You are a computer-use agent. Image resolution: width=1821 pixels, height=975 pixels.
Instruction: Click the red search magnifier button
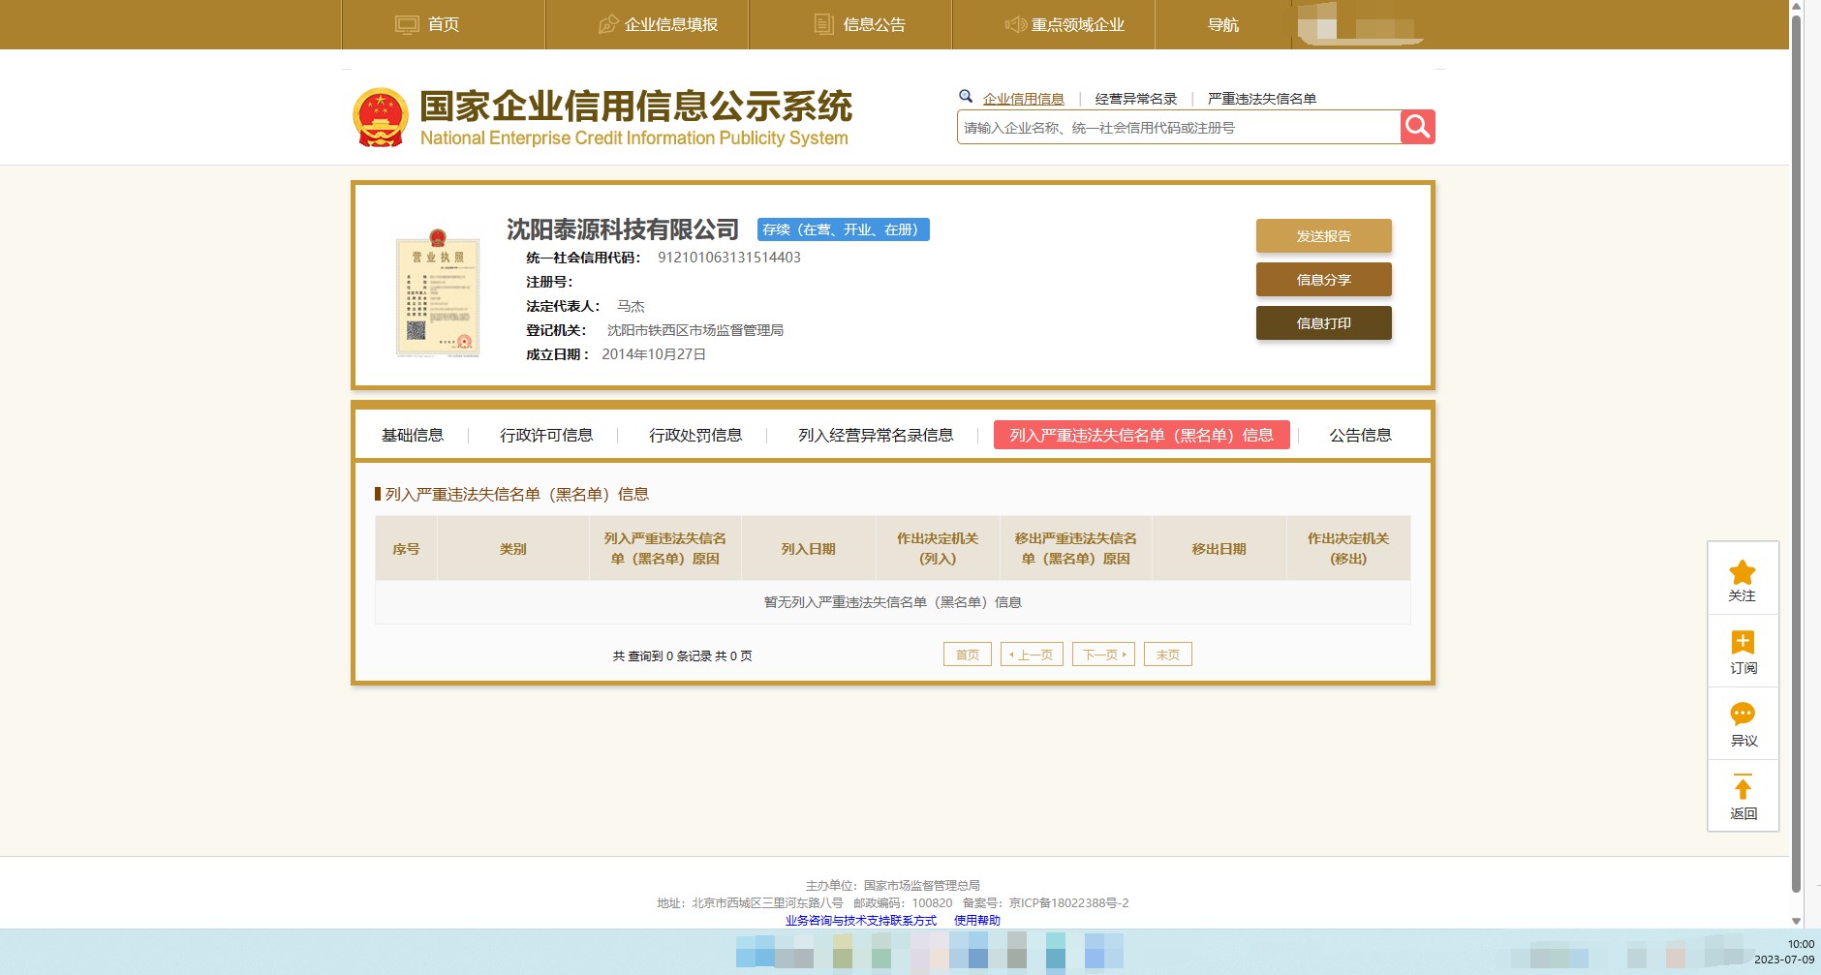coord(1417,127)
